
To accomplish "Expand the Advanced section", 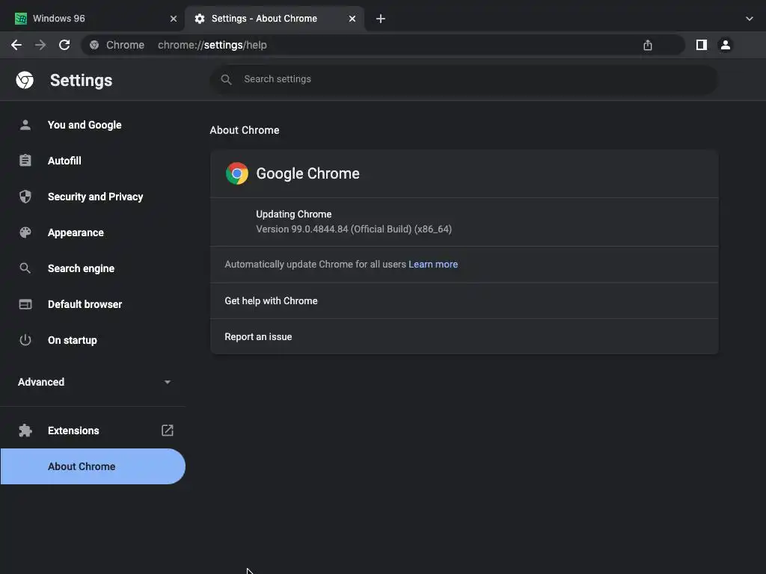I will point(93,382).
